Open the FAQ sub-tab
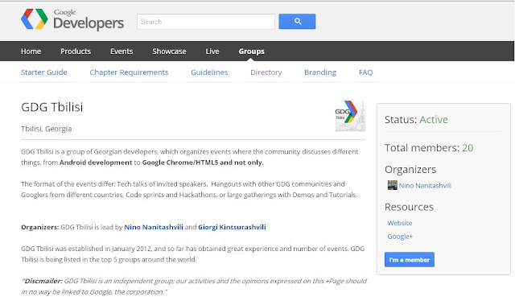 pos(365,72)
